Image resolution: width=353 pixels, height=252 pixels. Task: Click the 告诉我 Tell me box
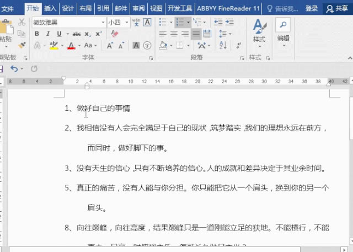point(283,9)
